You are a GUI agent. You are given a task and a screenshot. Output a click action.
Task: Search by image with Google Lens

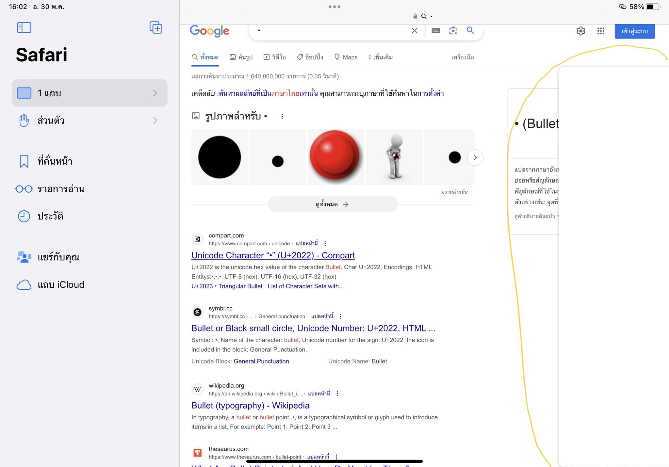[x=453, y=31]
